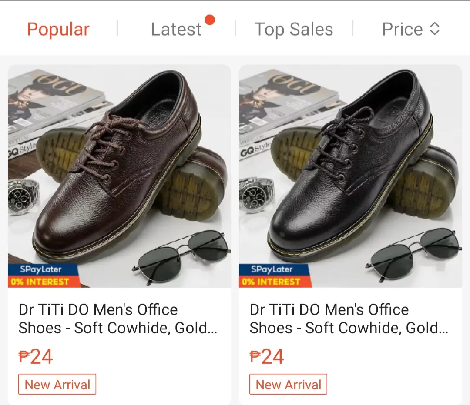Switch to the Latest tab
470x405 pixels.
pyautogui.click(x=176, y=30)
